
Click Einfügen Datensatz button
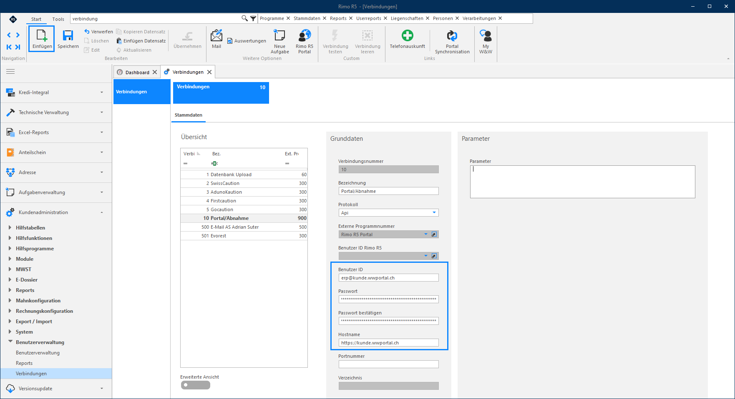coord(141,41)
